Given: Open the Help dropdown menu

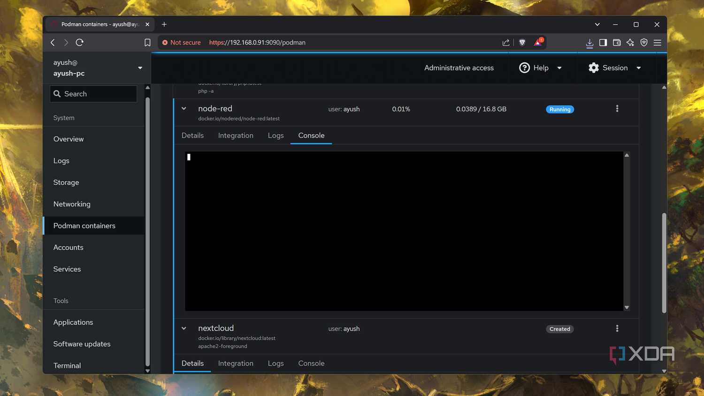Looking at the screenshot, I should pos(541,68).
